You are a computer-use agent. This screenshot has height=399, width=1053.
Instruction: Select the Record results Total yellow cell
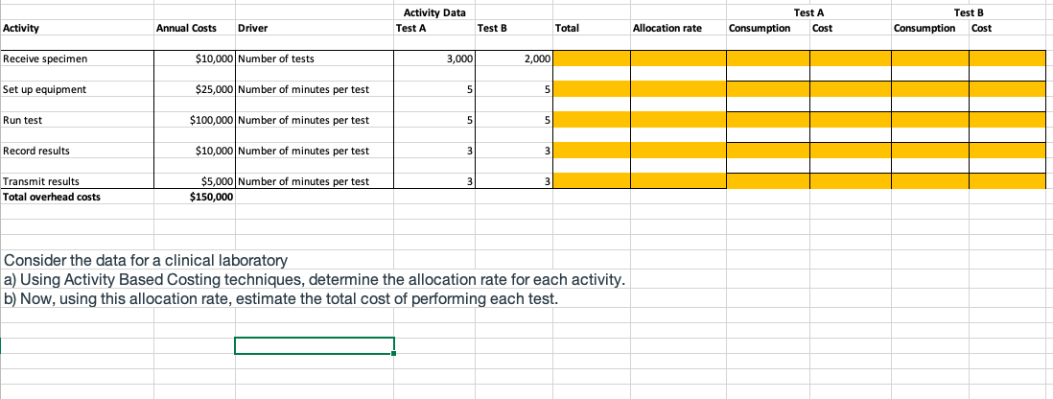(592, 151)
